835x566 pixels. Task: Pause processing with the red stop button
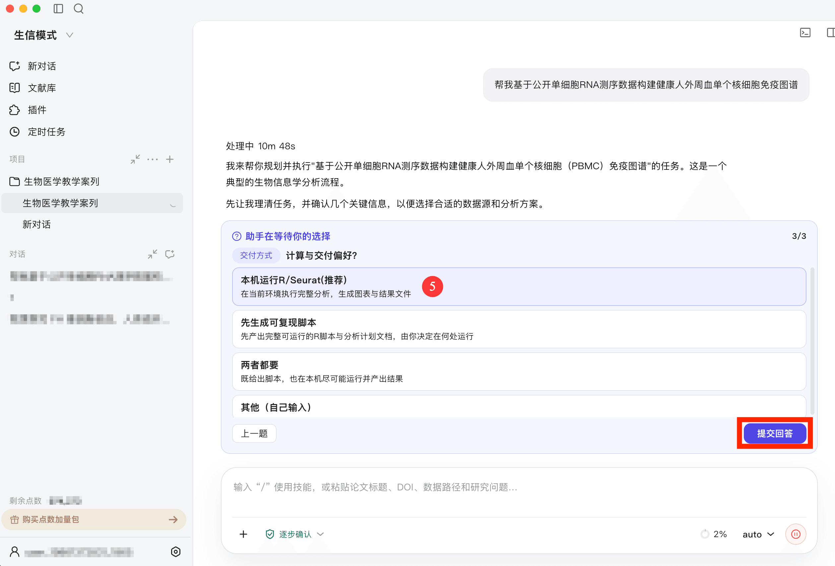[x=796, y=534]
